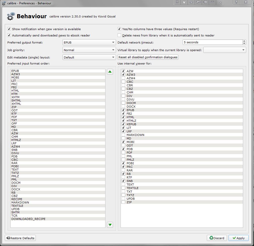This screenshot has width=254, height=246.
Task: Uncheck RB in internal viewer list
Action: coord(123,174)
